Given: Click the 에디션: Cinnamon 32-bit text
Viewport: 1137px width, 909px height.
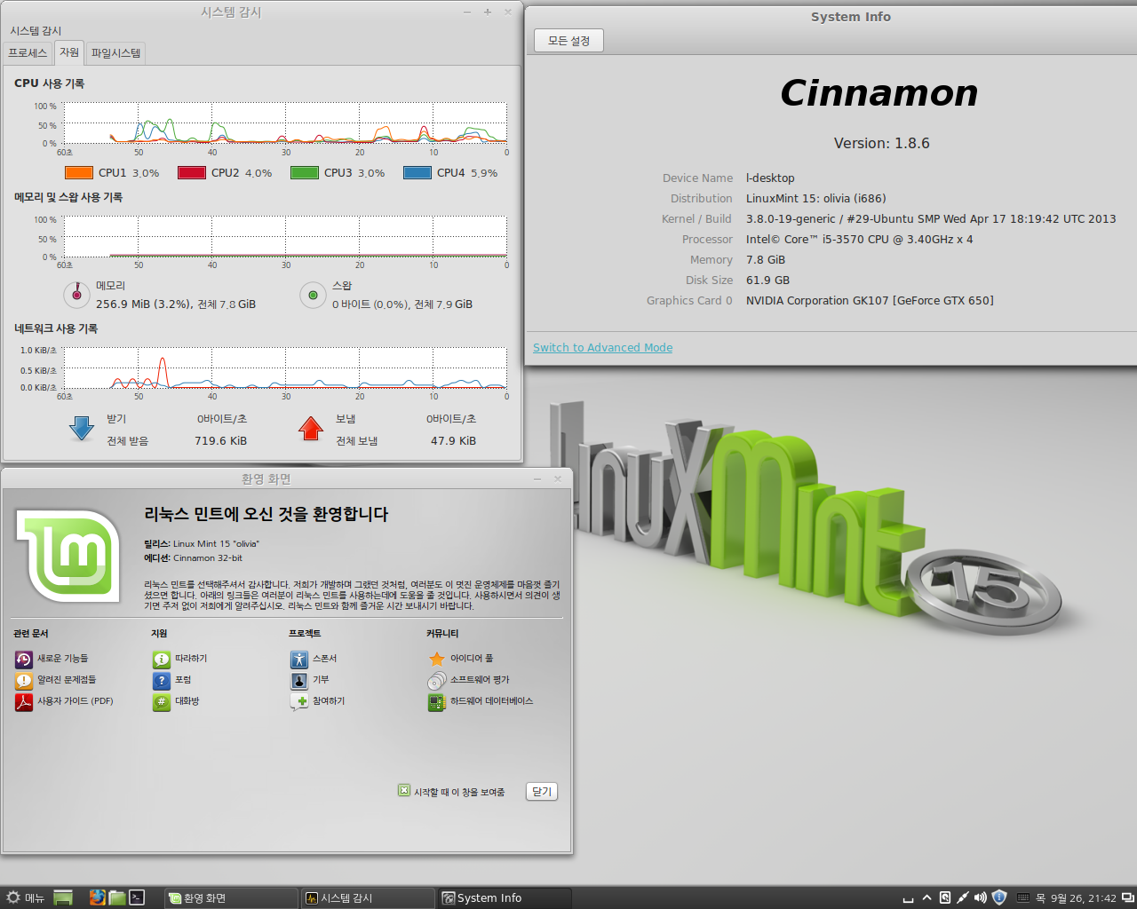Looking at the screenshot, I should [x=193, y=558].
